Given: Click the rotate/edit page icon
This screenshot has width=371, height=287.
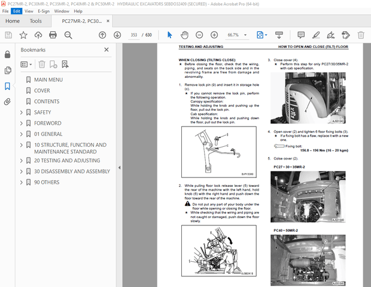Looking at the screenshot, I should pos(346,35).
